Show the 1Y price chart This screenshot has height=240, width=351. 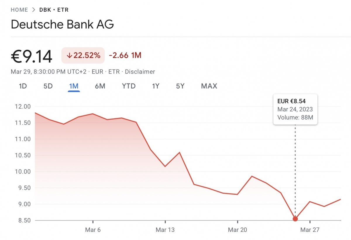(156, 86)
